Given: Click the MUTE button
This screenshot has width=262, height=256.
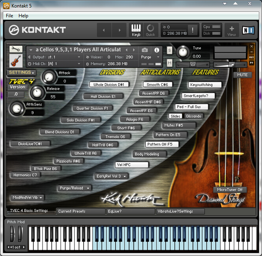Looking at the screenshot, I should click(x=242, y=75).
